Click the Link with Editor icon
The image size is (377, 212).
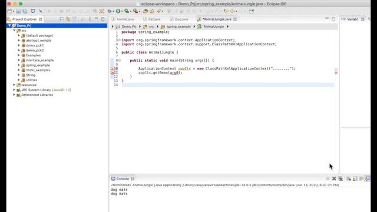[x=68, y=19]
